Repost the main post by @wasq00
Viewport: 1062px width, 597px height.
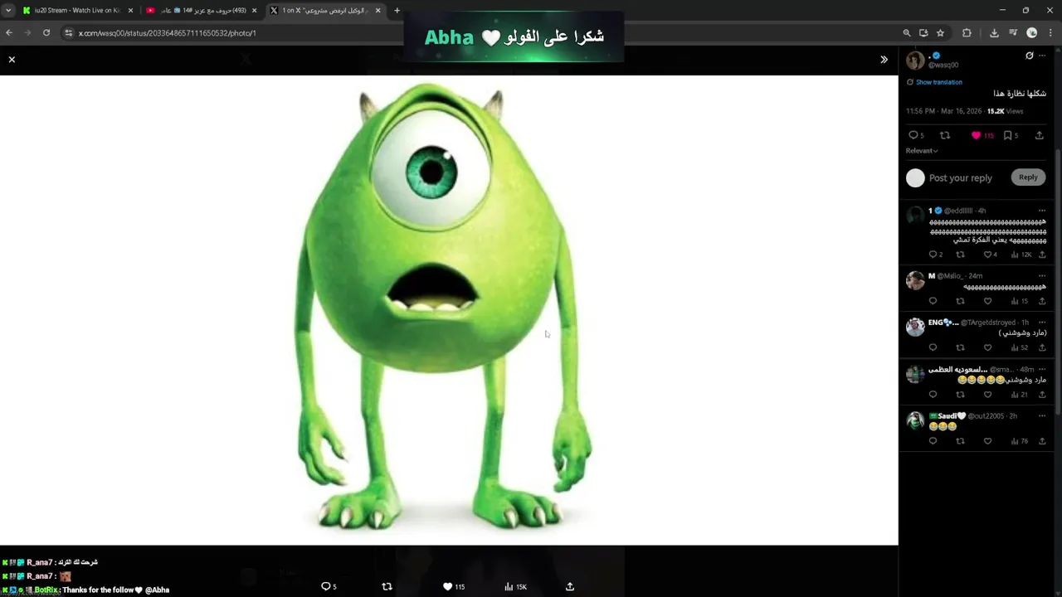pos(944,135)
